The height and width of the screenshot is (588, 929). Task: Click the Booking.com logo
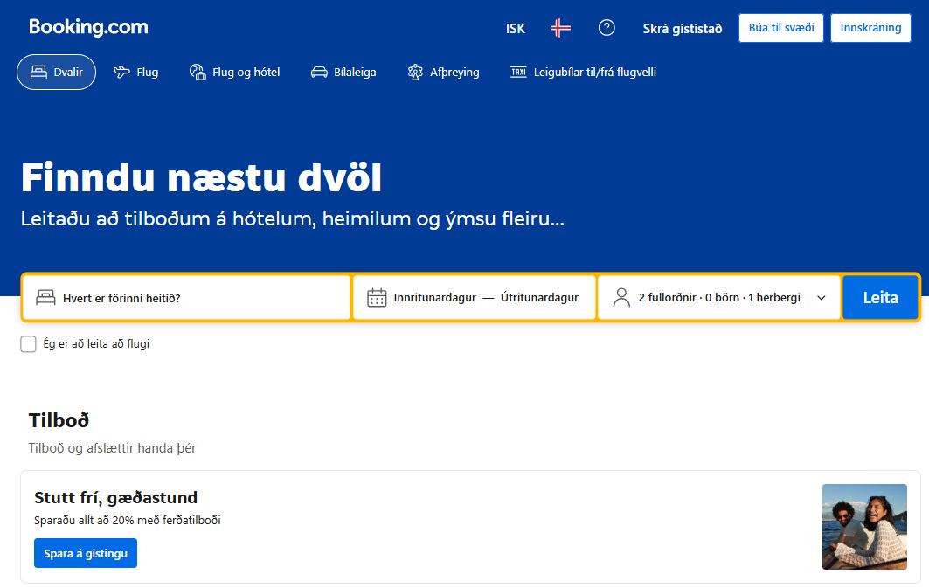(88, 27)
